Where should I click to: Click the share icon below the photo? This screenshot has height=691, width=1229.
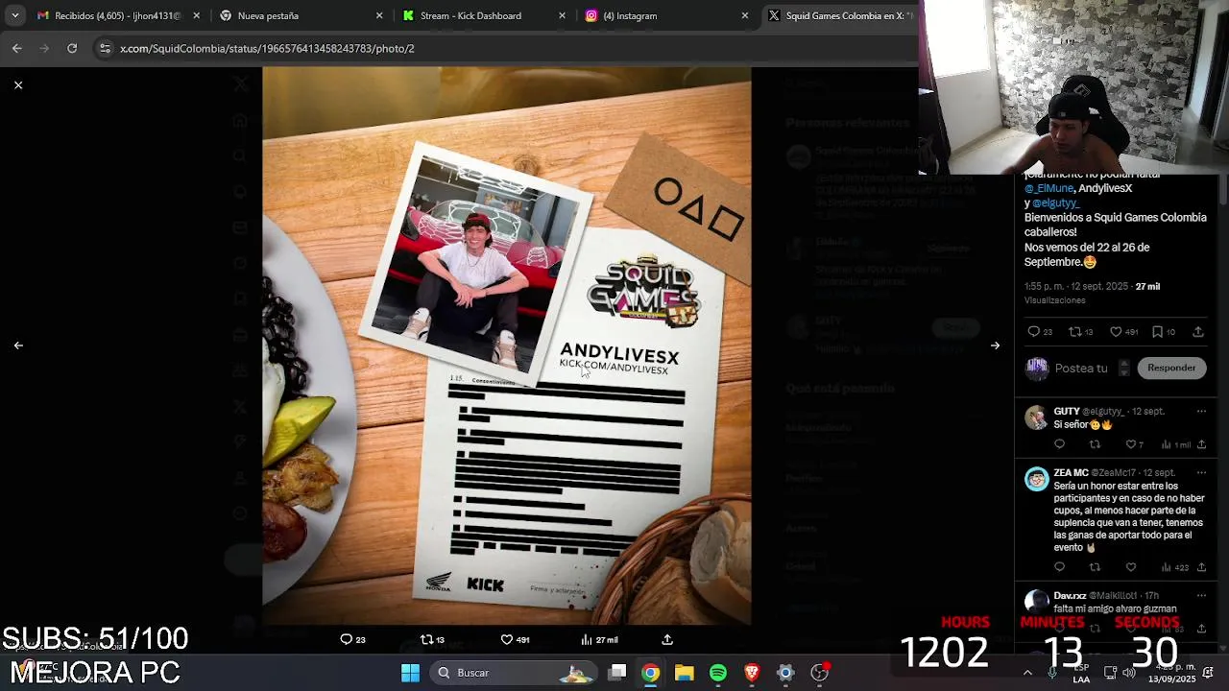[x=667, y=639]
